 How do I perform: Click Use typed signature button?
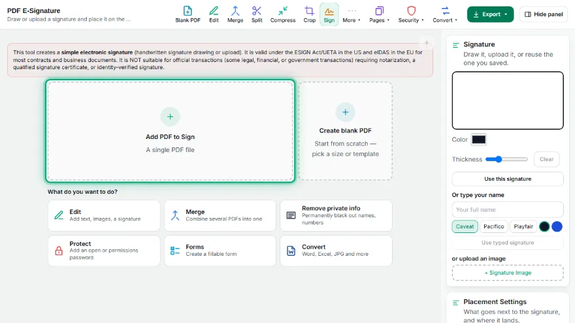click(508, 243)
